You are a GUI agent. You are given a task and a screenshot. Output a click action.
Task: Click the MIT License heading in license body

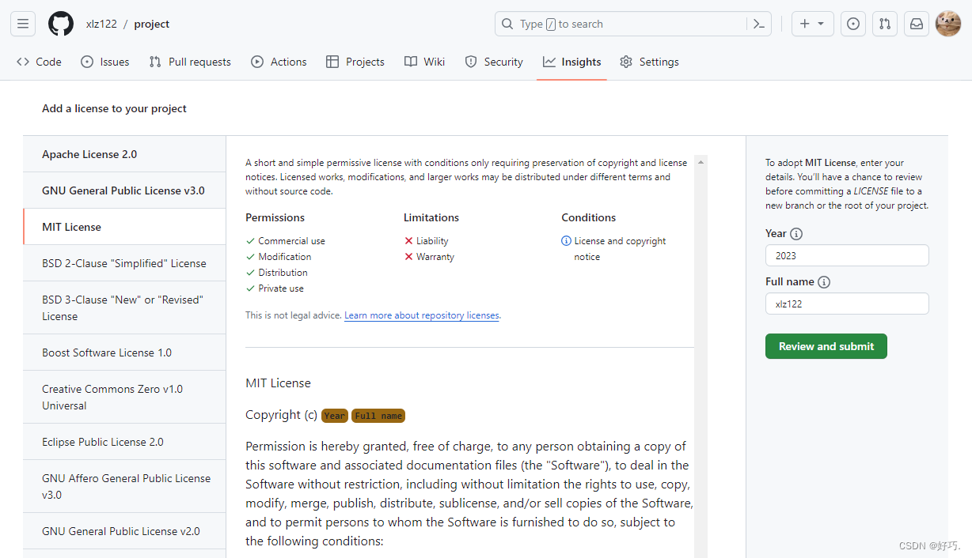(278, 383)
